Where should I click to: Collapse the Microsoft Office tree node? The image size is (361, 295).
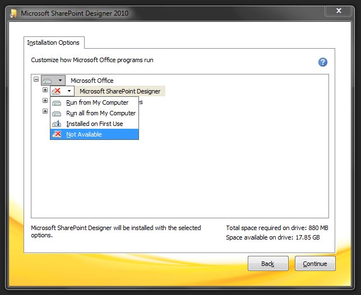(x=36, y=79)
